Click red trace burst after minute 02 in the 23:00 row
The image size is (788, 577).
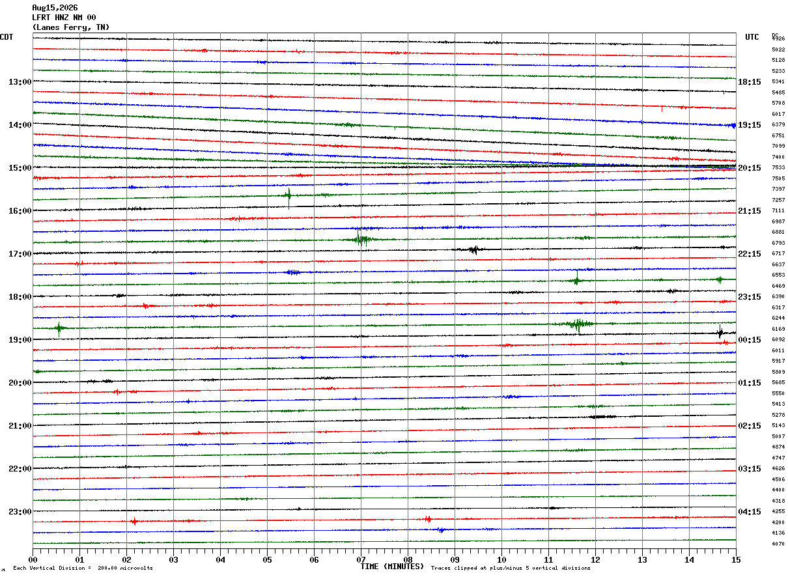click(134, 521)
